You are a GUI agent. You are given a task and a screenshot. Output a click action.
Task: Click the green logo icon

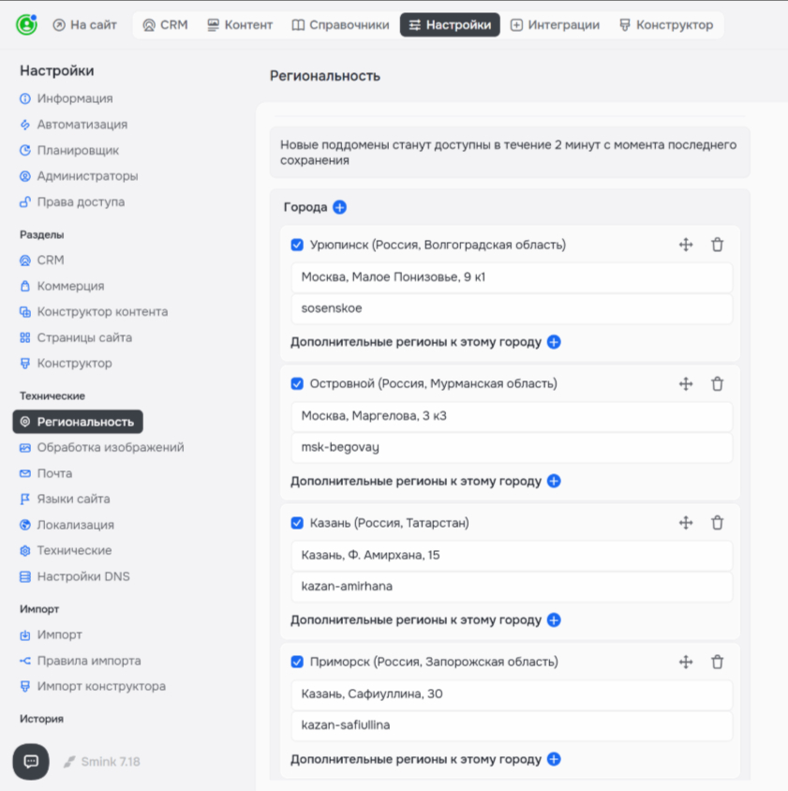[26, 25]
